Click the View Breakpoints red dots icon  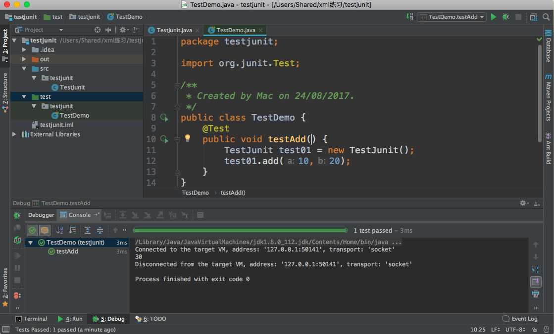pyautogui.click(x=17, y=295)
